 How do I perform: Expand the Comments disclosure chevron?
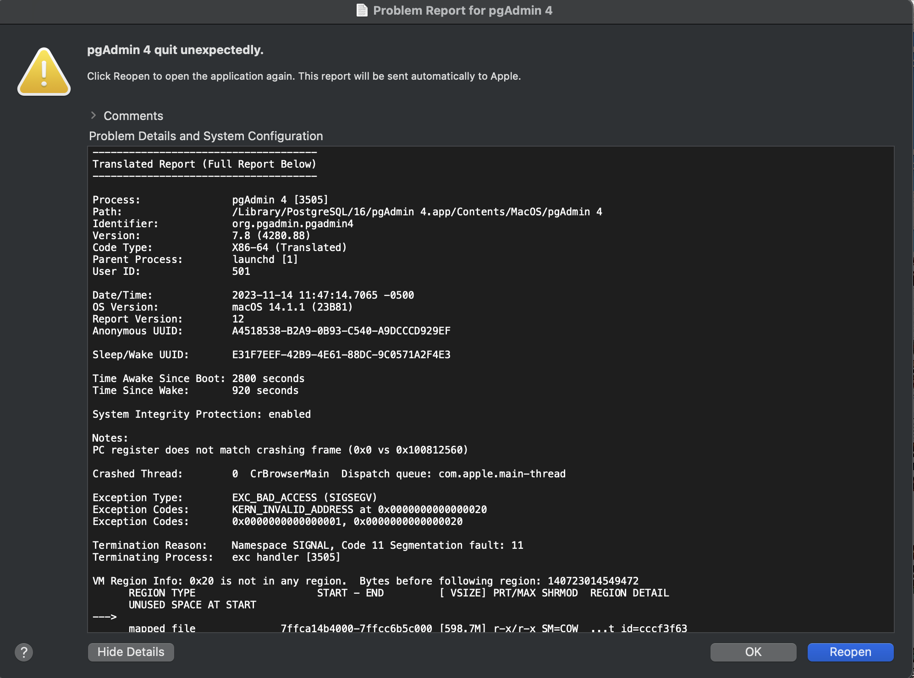(94, 115)
